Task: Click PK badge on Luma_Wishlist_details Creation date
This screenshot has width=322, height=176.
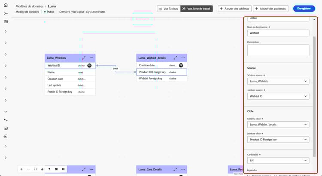Action: pos(181,65)
